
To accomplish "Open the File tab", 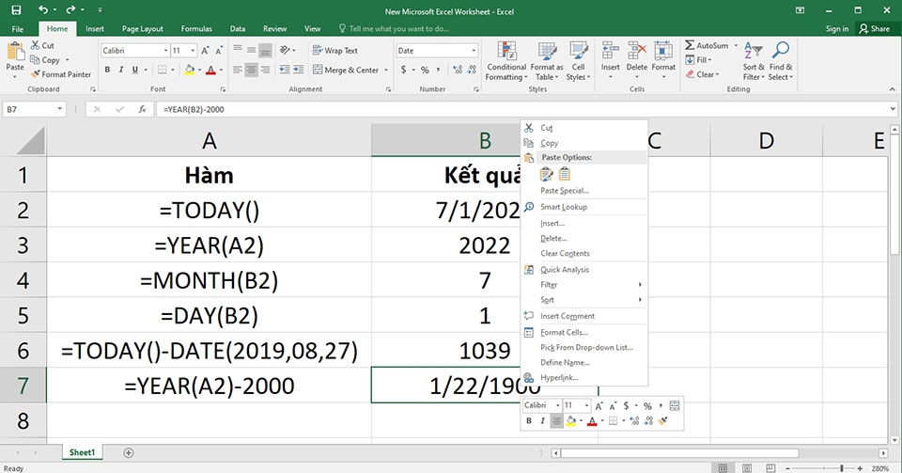I will [18, 29].
